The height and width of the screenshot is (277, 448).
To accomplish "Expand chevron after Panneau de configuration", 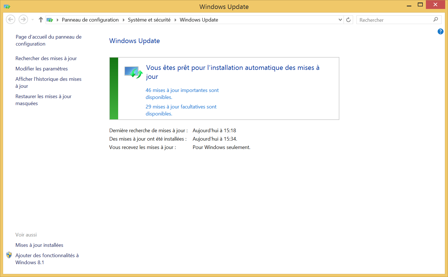I will [x=123, y=20].
